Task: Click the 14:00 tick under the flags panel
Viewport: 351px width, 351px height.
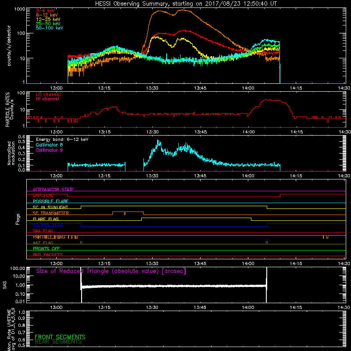Action: [x=248, y=264]
